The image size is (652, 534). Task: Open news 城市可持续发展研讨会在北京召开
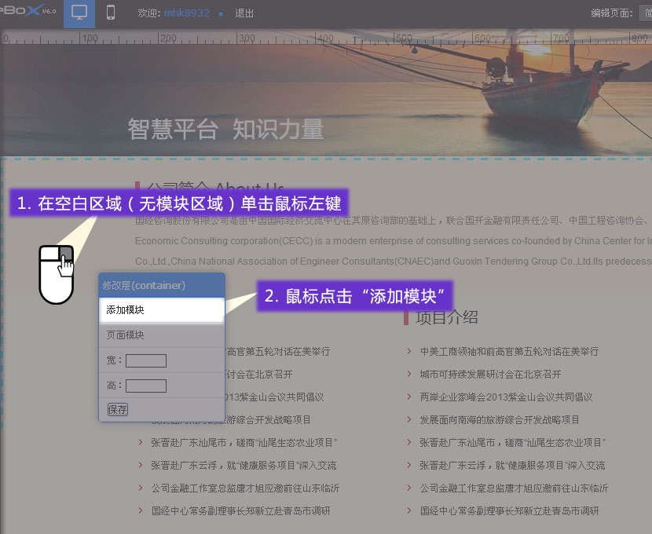pos(490,375)
